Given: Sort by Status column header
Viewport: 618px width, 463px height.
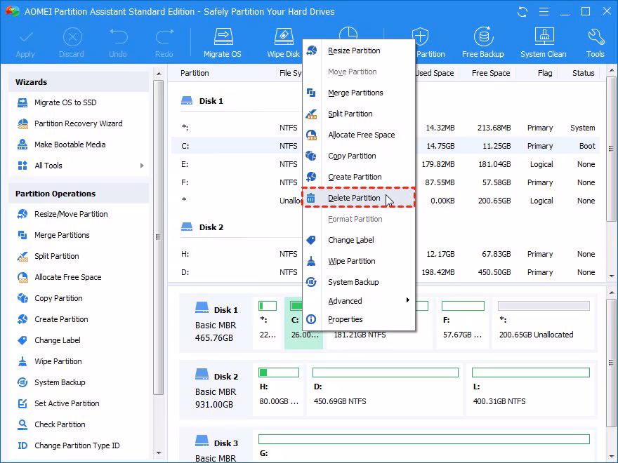Looking at the screenshot, I should pyautogui.click(x=583, y=73).
